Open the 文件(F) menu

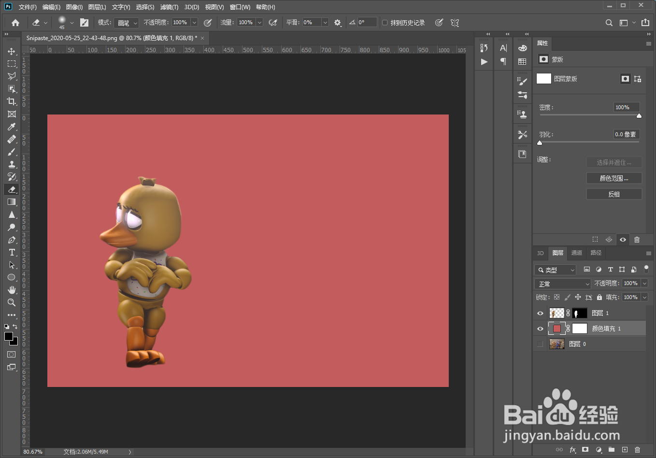click(28, 7)
